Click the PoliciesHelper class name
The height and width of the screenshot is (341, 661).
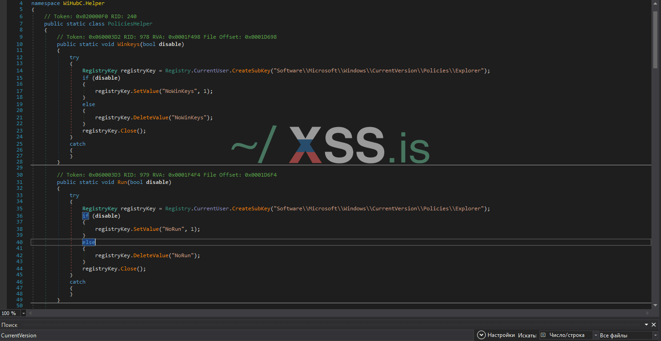pyautogui.click(x=130, y=24)
